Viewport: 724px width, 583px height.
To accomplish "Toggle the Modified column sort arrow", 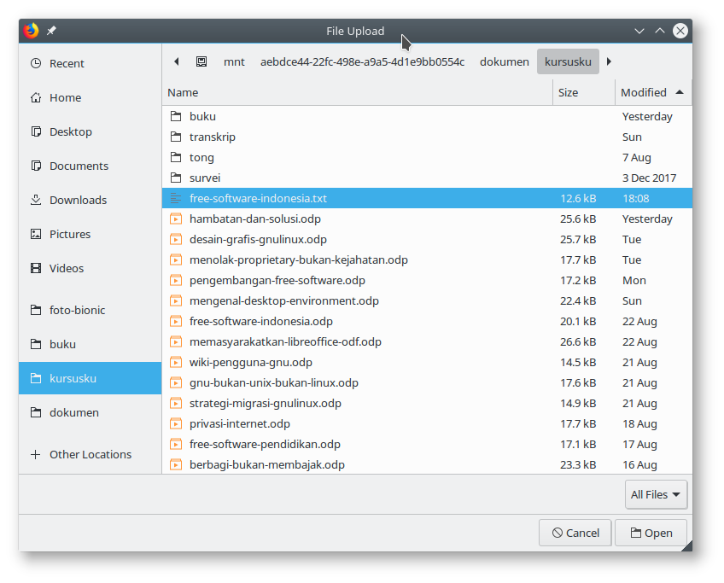I will pyautogui.click(x=680, y=92).
